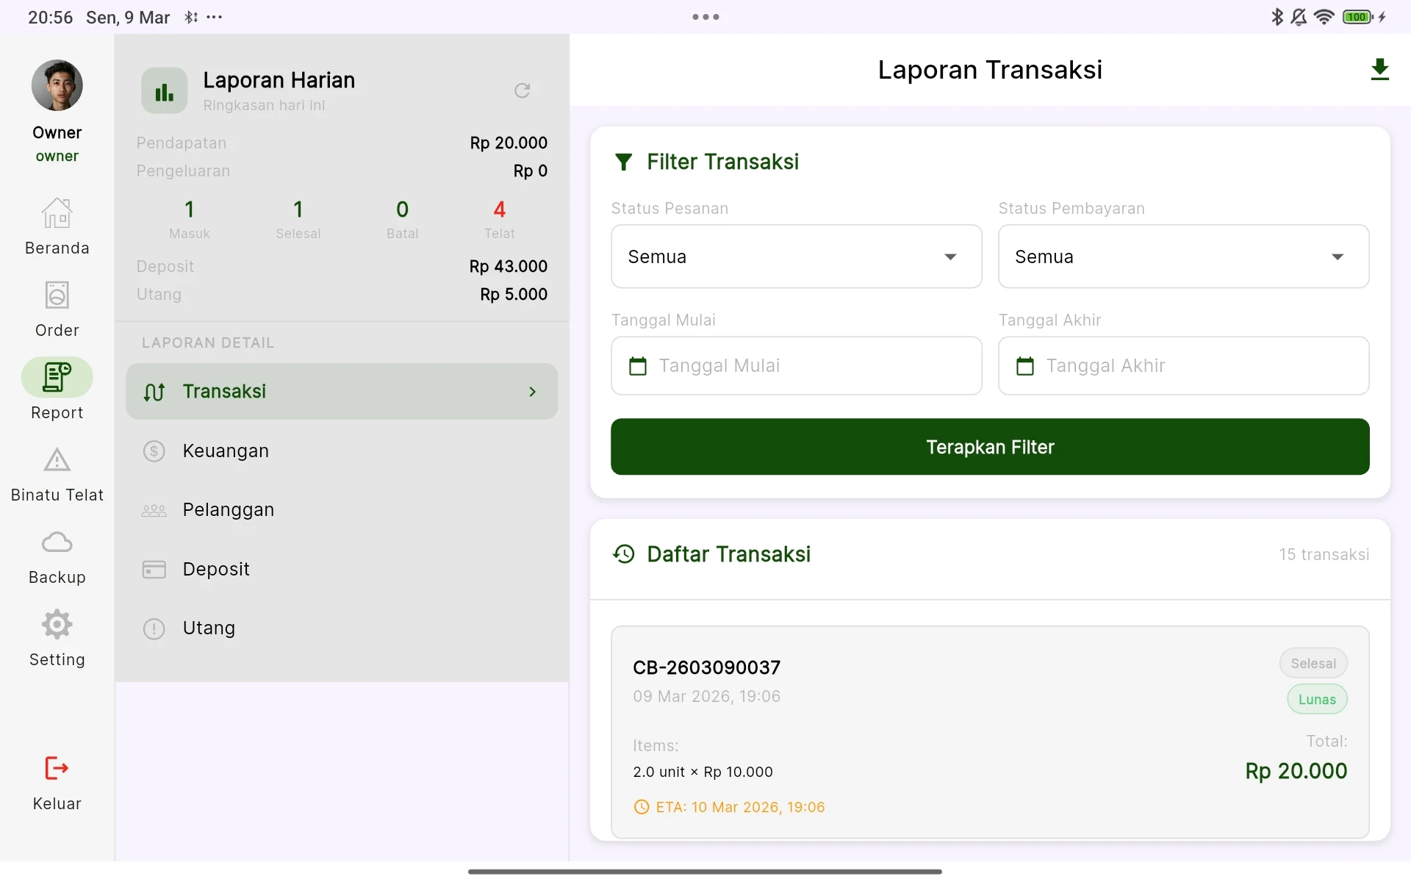Click the 15 transaksi count label
The image size is (1411, 882).
(1324, 554)
